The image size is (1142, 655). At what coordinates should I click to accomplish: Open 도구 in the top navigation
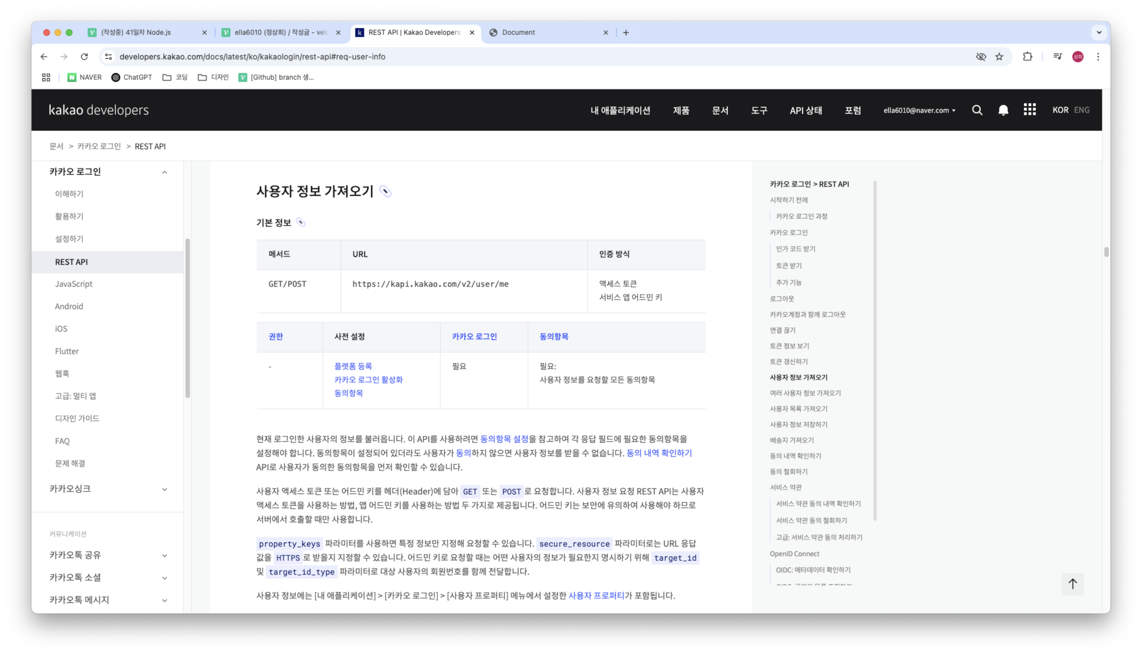pyautogui.click(x=759, y=110)
